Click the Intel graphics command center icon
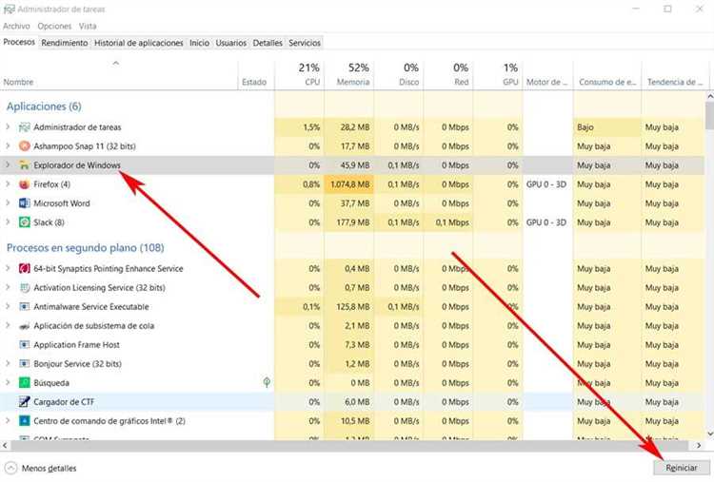714x482 pixels. click(24, 421)
